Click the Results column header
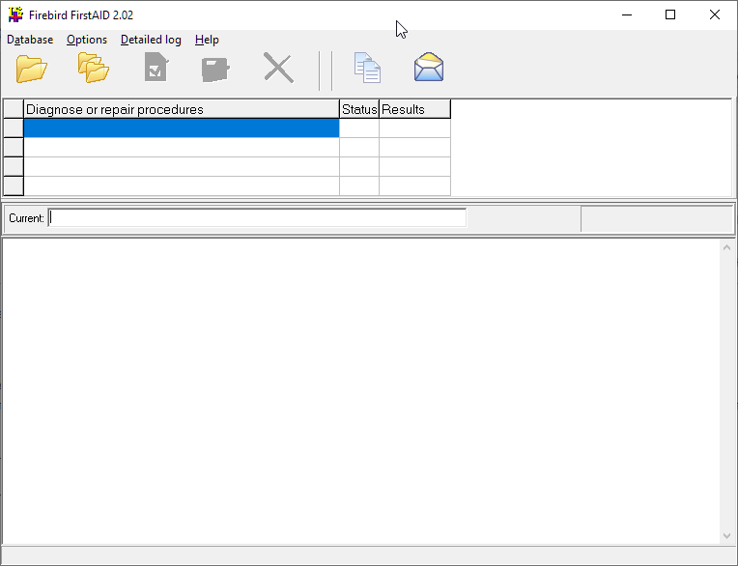 point(415,109)
